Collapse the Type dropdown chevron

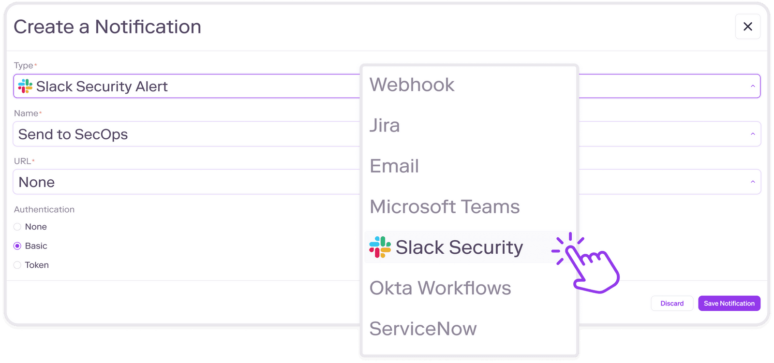pos(753,87)
